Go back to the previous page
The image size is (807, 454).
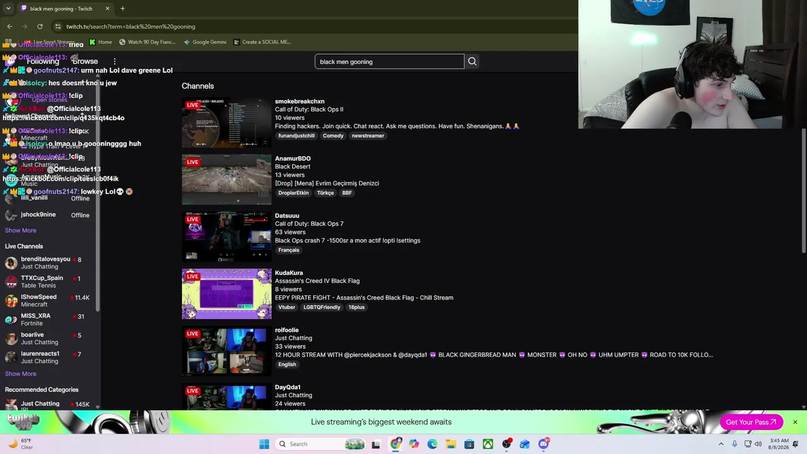coord(9,26)
